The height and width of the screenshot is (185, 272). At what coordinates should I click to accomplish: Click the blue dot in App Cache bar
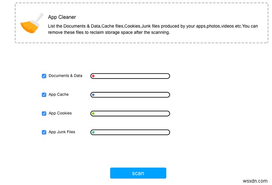click(93, 95)
